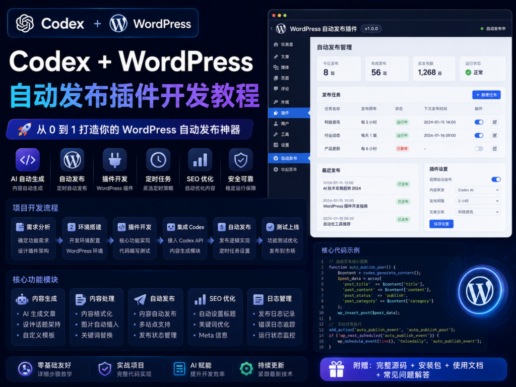Click the '2024-01-15 14:00' next publish time

[x=439, y=122]
